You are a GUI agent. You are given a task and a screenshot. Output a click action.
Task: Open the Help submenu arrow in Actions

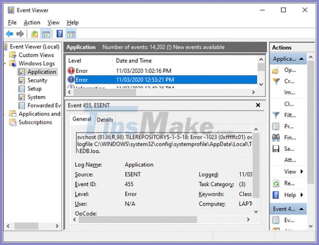302,195
